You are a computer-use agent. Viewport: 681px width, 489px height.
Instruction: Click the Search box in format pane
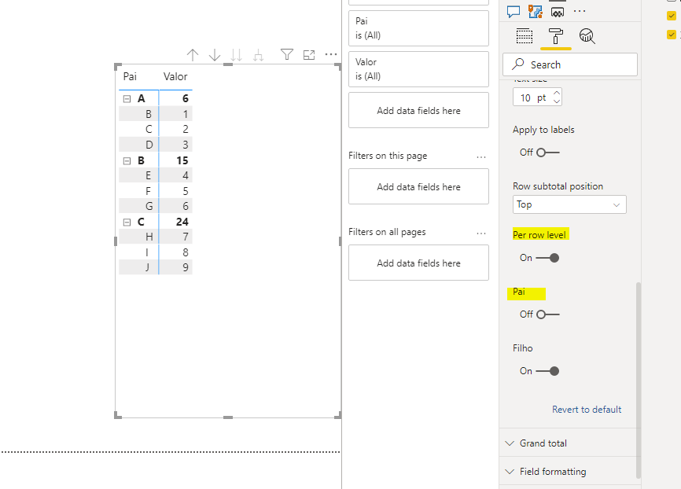pos(570,64)
